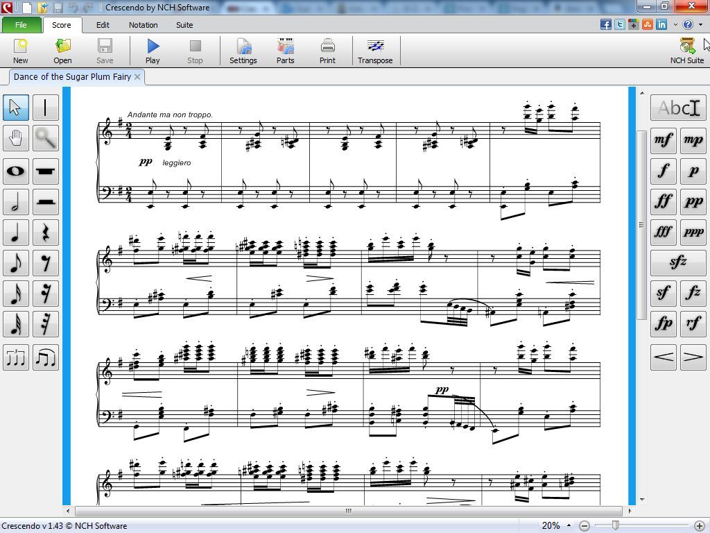Activate the hand pan tool
Screen dimensions: 710x533
(x=15, y=138)
